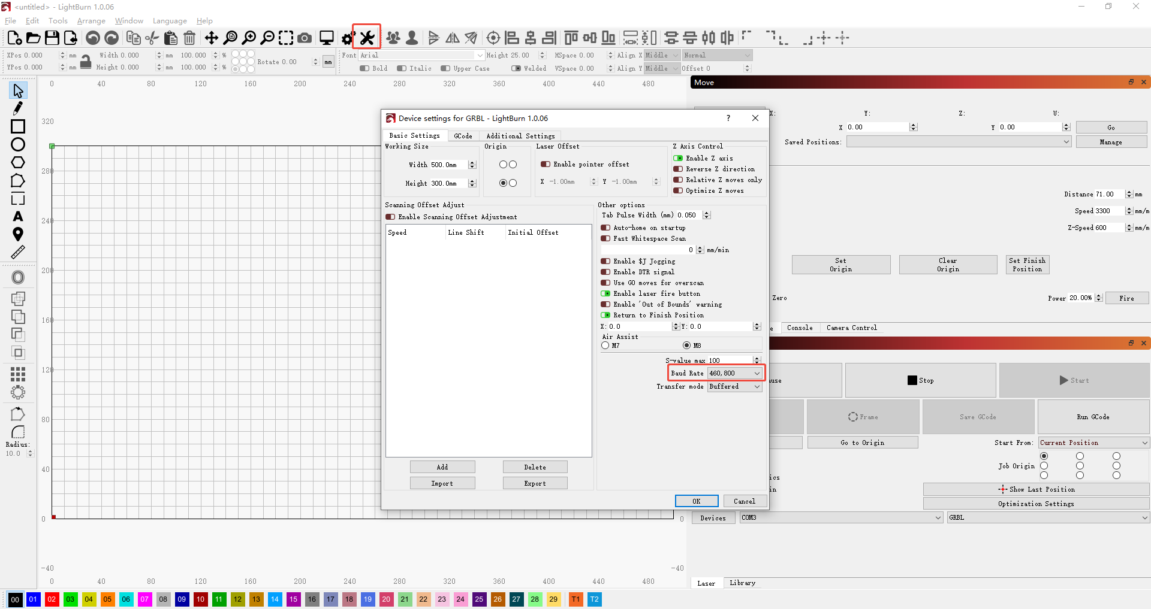1151x609 pixels.
Task: Click the Delete trash can icon
Action: [x=189, y=38]
